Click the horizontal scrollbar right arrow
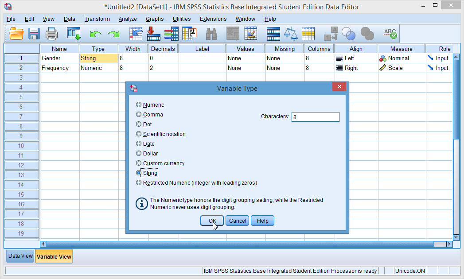The height and width of the screenshot is (279, 464). [449, 244]
